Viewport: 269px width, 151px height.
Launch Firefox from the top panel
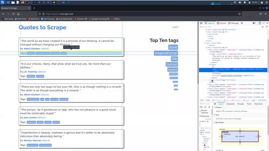pos(22,3)
